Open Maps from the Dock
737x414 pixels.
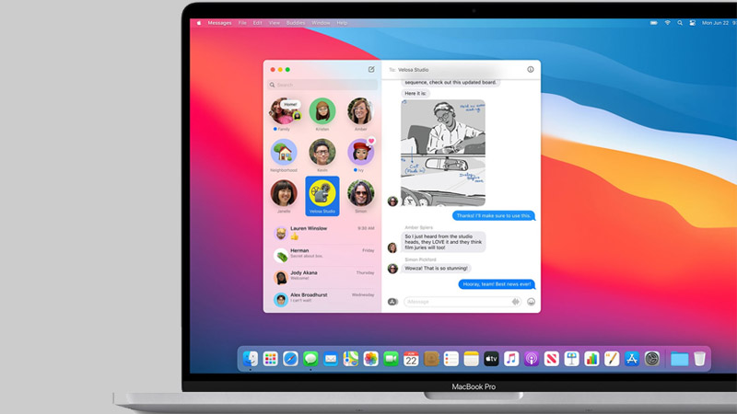[351, 359]
